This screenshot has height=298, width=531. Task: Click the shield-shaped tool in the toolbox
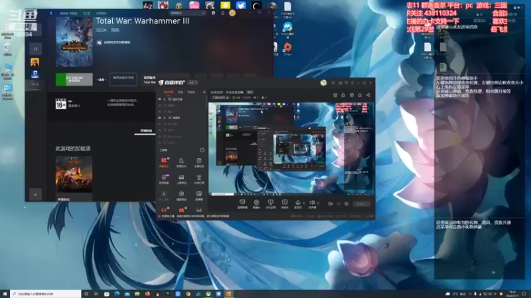pyautogui.click(x=181, y=195)
